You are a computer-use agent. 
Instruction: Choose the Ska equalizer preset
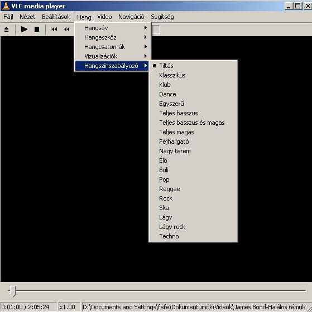tap(193, 208)
